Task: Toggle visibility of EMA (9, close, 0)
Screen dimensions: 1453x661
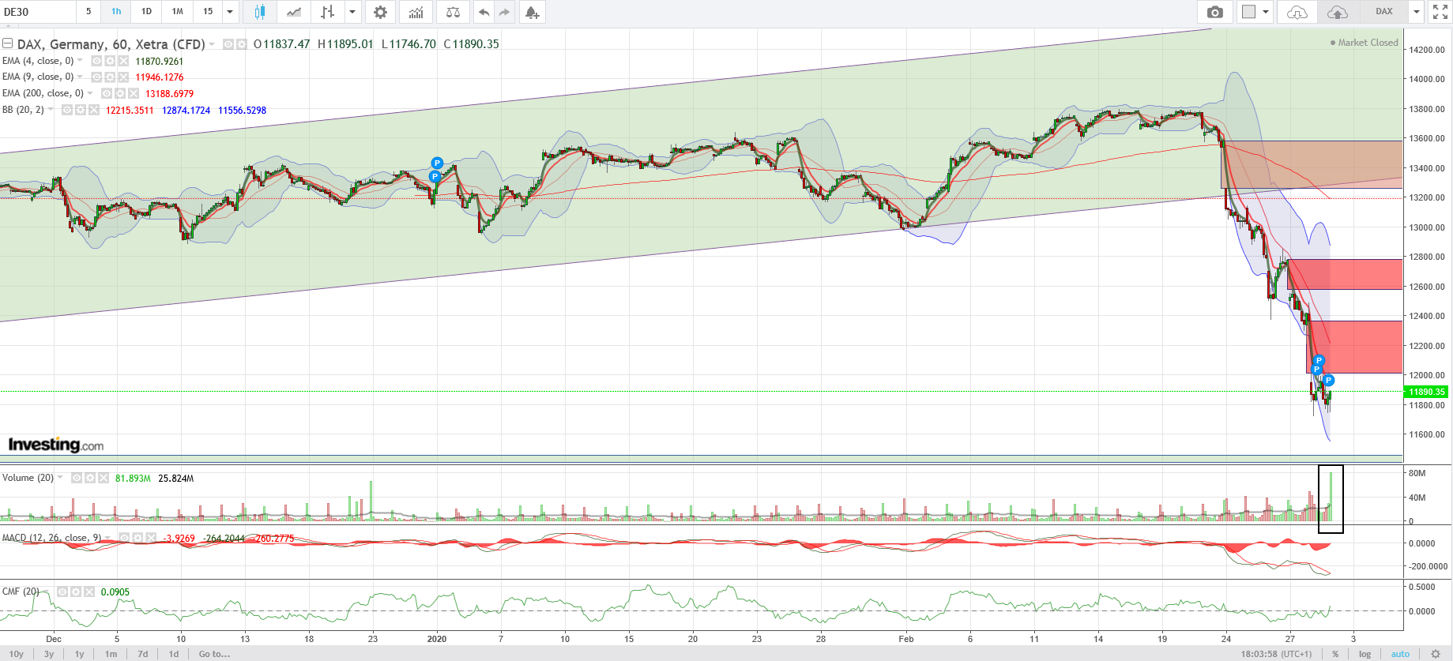Action: pyautogui.click(x=97, y=77)
